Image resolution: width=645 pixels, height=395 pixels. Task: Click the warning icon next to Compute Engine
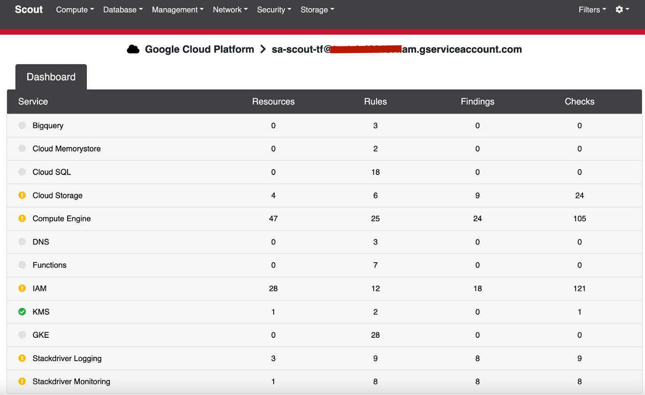22,218
